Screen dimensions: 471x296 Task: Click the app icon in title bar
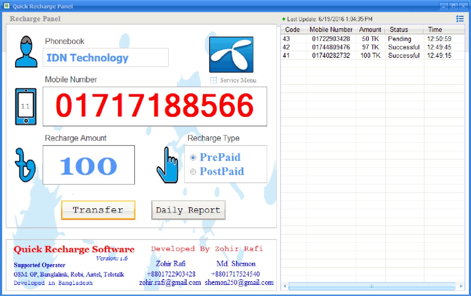point(7,6)
